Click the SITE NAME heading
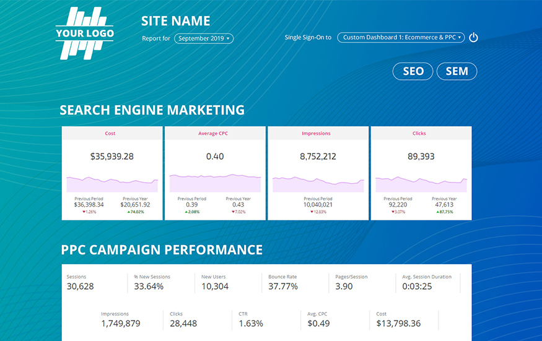This screenshot has height=341, width=542. pos(175,21)
